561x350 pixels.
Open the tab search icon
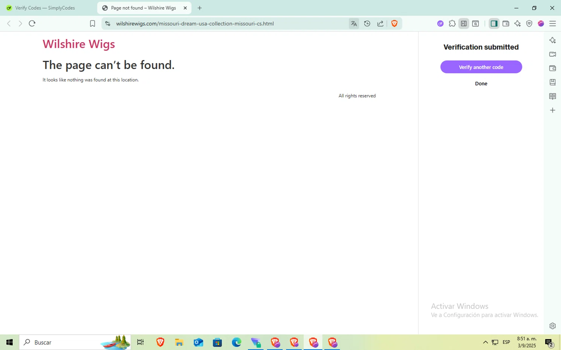tap(476, 24)
